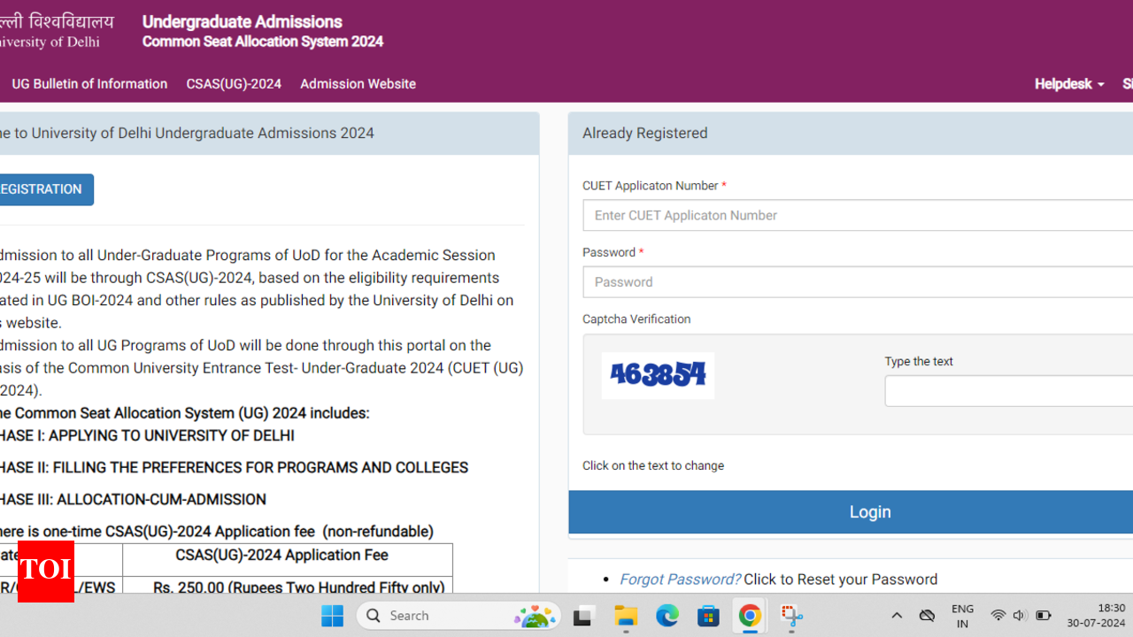The image size is (1133, 637).
Task: Click the captcha image to refresh it
Action: click(658, 375)
